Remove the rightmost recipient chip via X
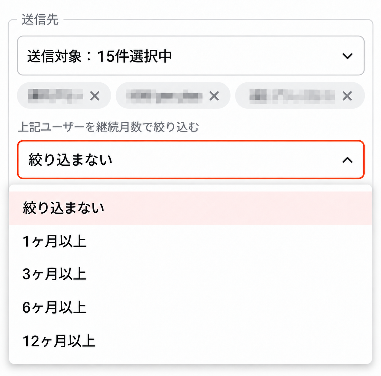Screen dimensions: 381x376 347,96
